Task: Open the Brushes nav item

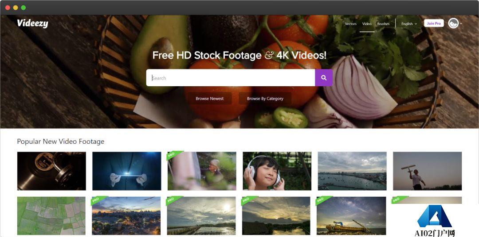Action: coord(383,23)
